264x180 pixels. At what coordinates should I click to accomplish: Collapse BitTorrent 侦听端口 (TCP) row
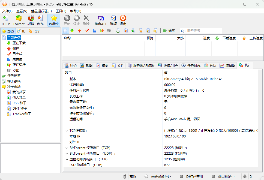pos(67,148)
